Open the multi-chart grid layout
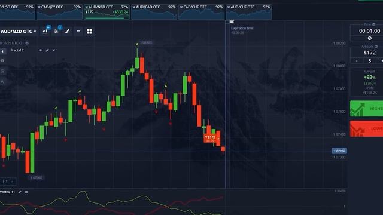 coord(90,31)
